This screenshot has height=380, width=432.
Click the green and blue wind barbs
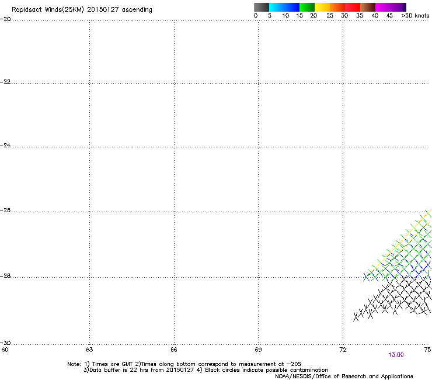(x=398, y=246)
